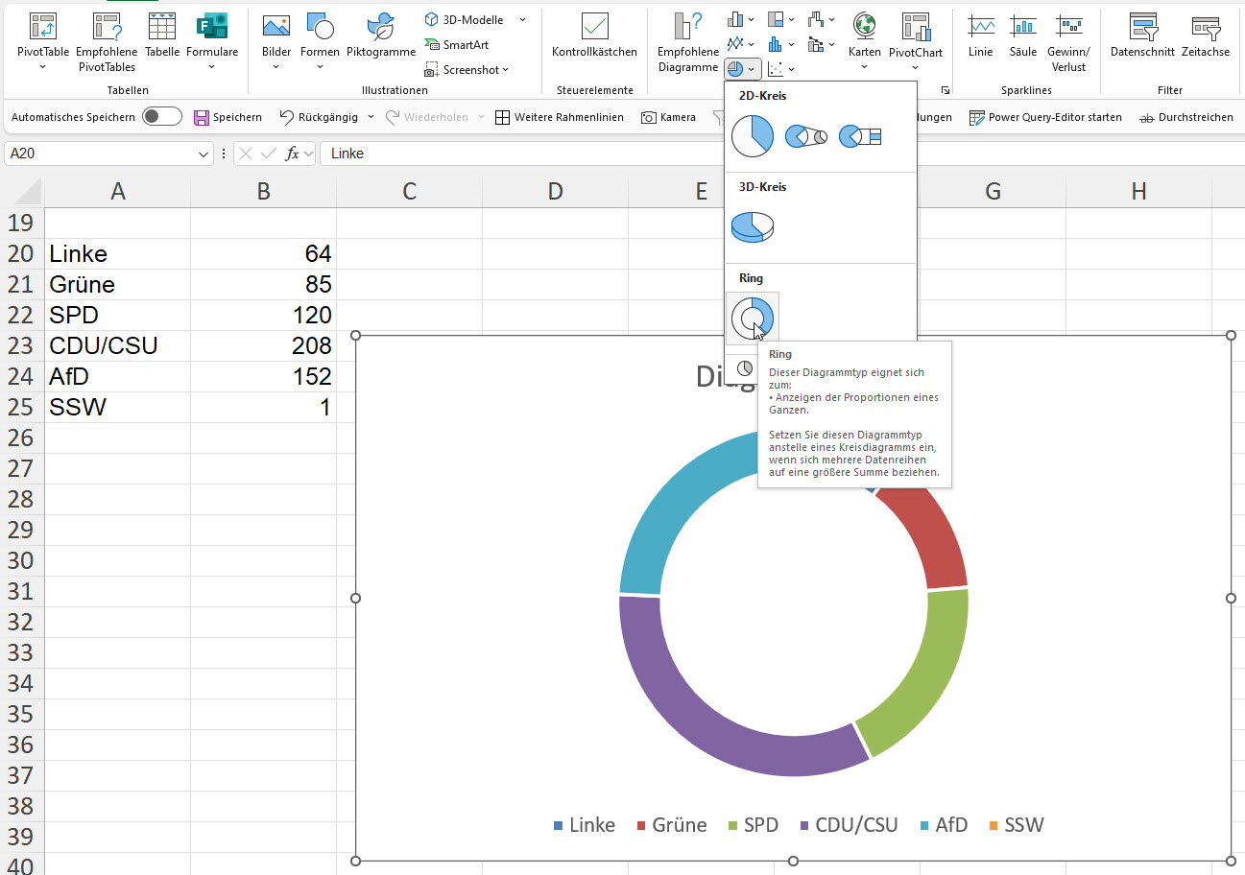Click Weitere Rahmenlinien button
The height and width of the screenshot is (875, 1245).
(559, 117)
